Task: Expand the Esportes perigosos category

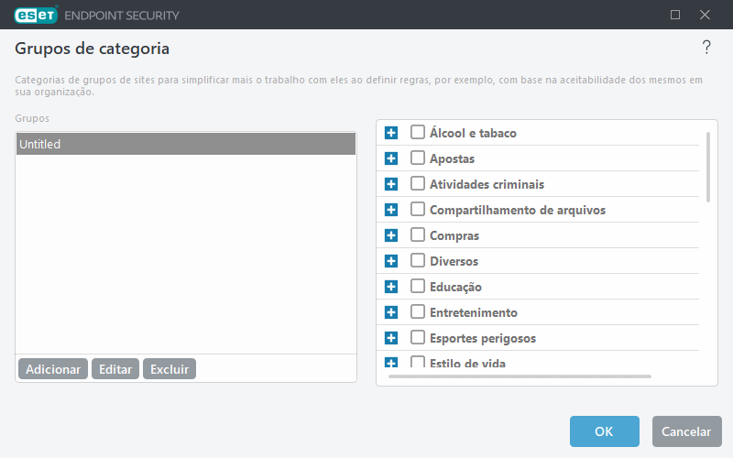Action: pos(391,338)
